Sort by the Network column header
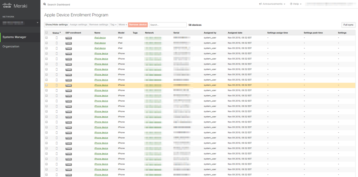 [x=149, y=33]
